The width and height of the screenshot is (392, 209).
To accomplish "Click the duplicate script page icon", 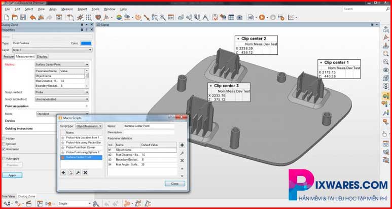I will click(71, 172).
